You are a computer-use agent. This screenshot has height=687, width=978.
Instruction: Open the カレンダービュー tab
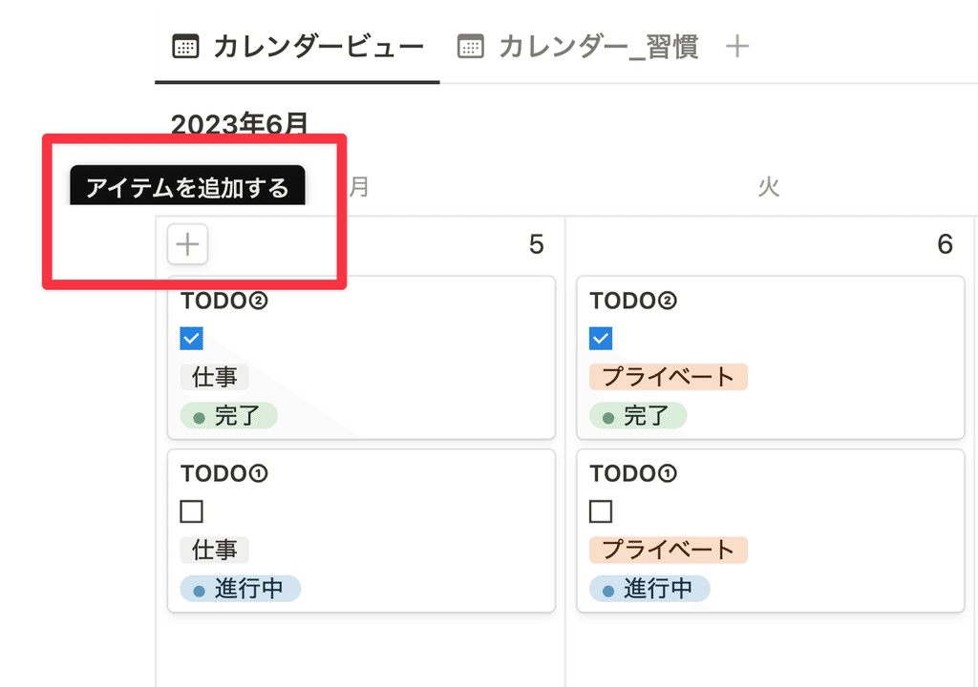click(298, 47)
